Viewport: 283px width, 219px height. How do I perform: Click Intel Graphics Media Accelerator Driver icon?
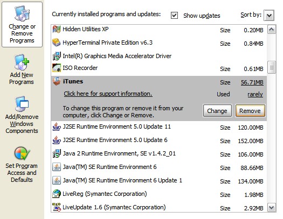point(57,56)
